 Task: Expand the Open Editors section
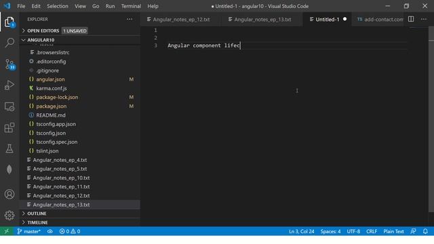(x=43, y=30)
